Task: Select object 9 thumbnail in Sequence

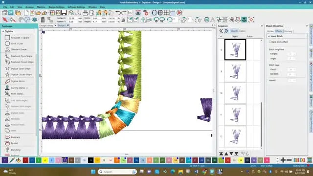Action: (x=235, y=71)
